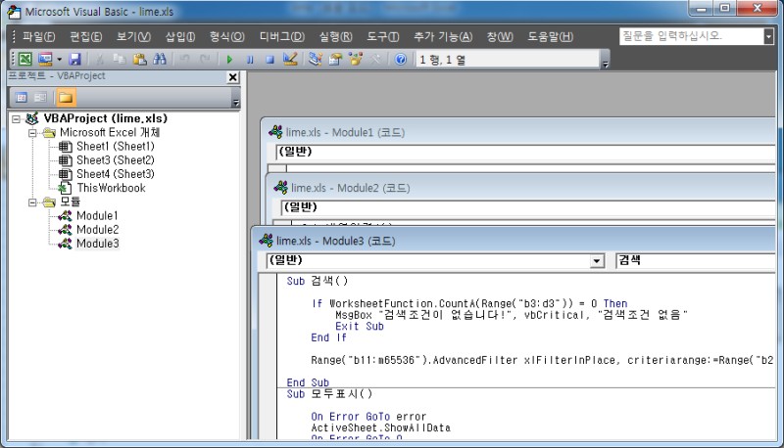This screenshot has height=448, width=784.
Task: Open the Toolbox icon
Action: coord(375,60)
